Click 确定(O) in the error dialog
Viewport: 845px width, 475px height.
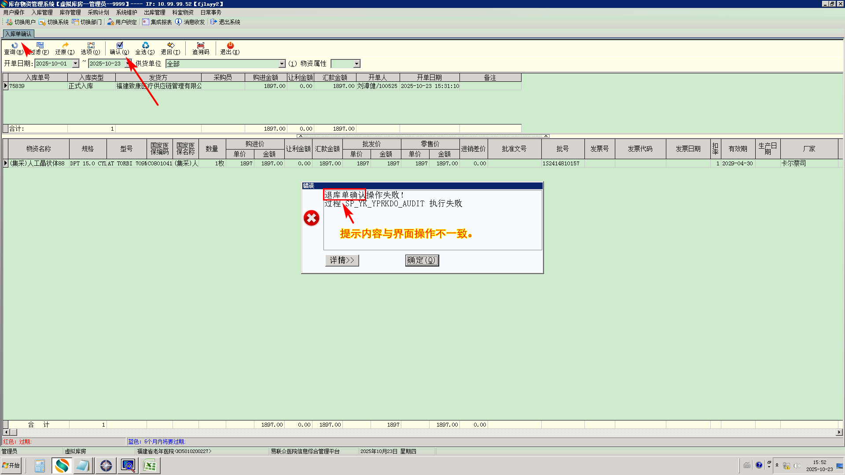pos(422,260)
